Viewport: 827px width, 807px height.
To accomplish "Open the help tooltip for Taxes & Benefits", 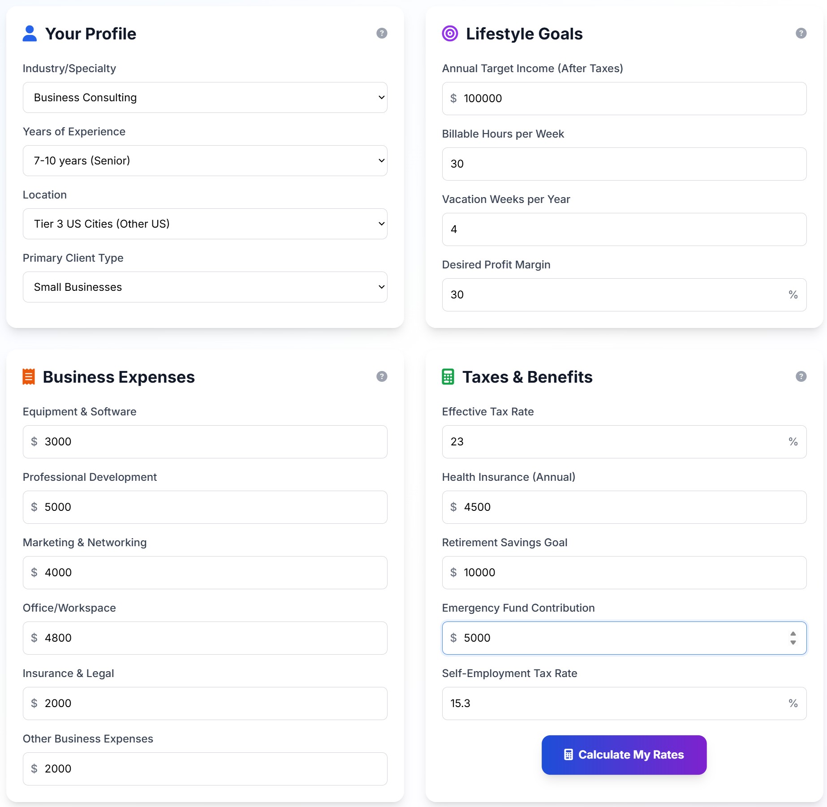I will [801, 376].
